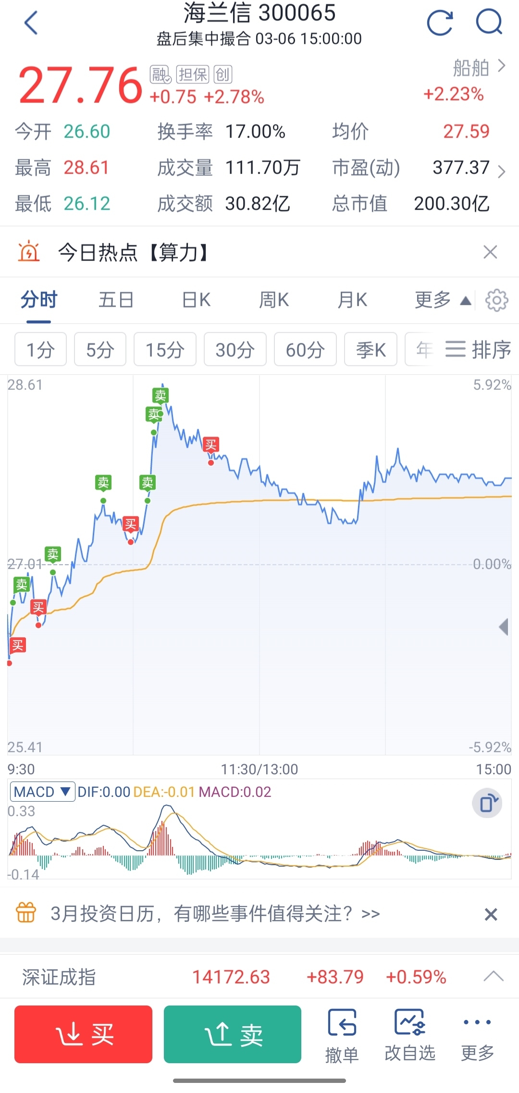Expand the 更多 chart period dropdown
This screenshot has height=1093, width=519.
443,300
